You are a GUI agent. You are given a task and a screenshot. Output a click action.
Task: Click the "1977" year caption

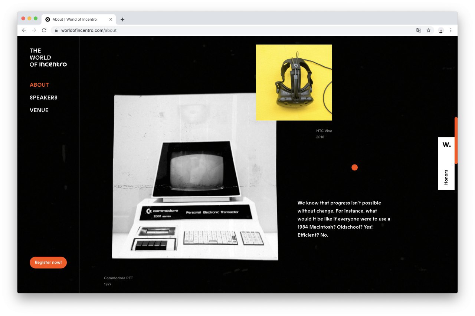pos(108,284)
